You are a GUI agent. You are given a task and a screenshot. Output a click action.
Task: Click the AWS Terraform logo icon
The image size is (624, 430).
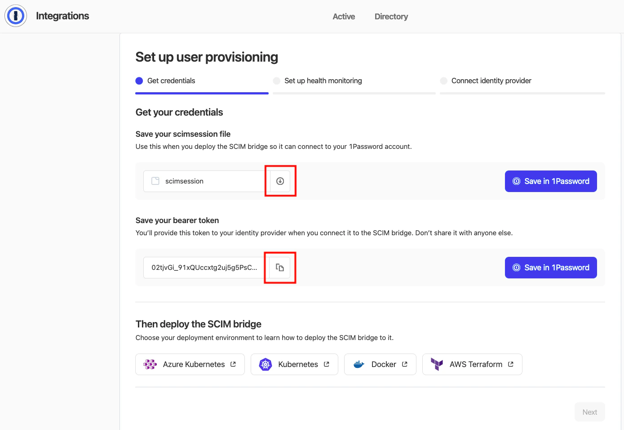click(437, 364)
